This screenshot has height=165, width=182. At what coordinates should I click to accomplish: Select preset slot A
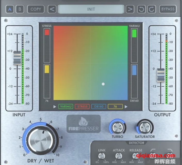point(10,9)
